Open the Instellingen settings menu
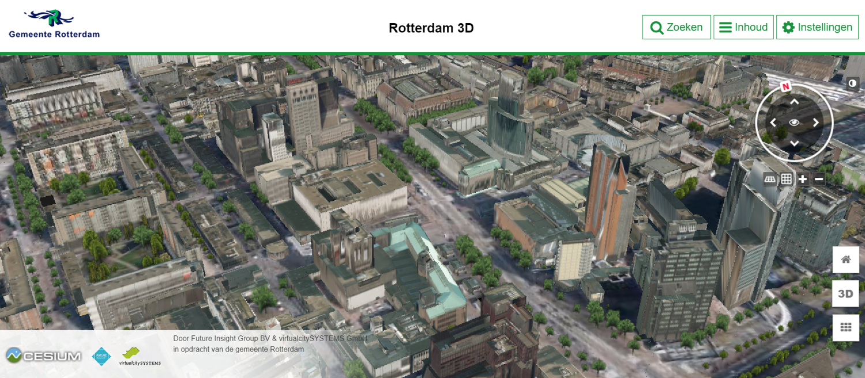The image size is (865, 378). pyautogui.click(x=817, y=27)
